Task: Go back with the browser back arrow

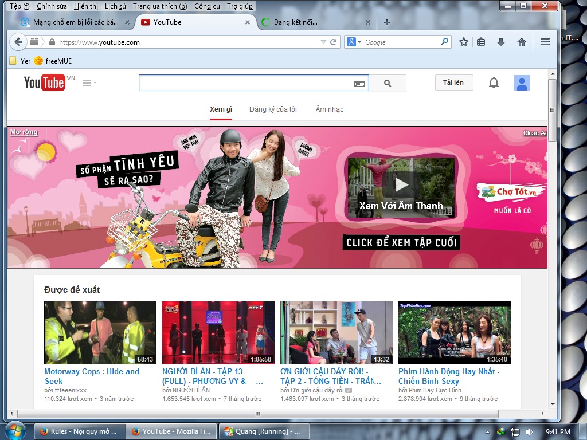Action: tap(18, 42)
